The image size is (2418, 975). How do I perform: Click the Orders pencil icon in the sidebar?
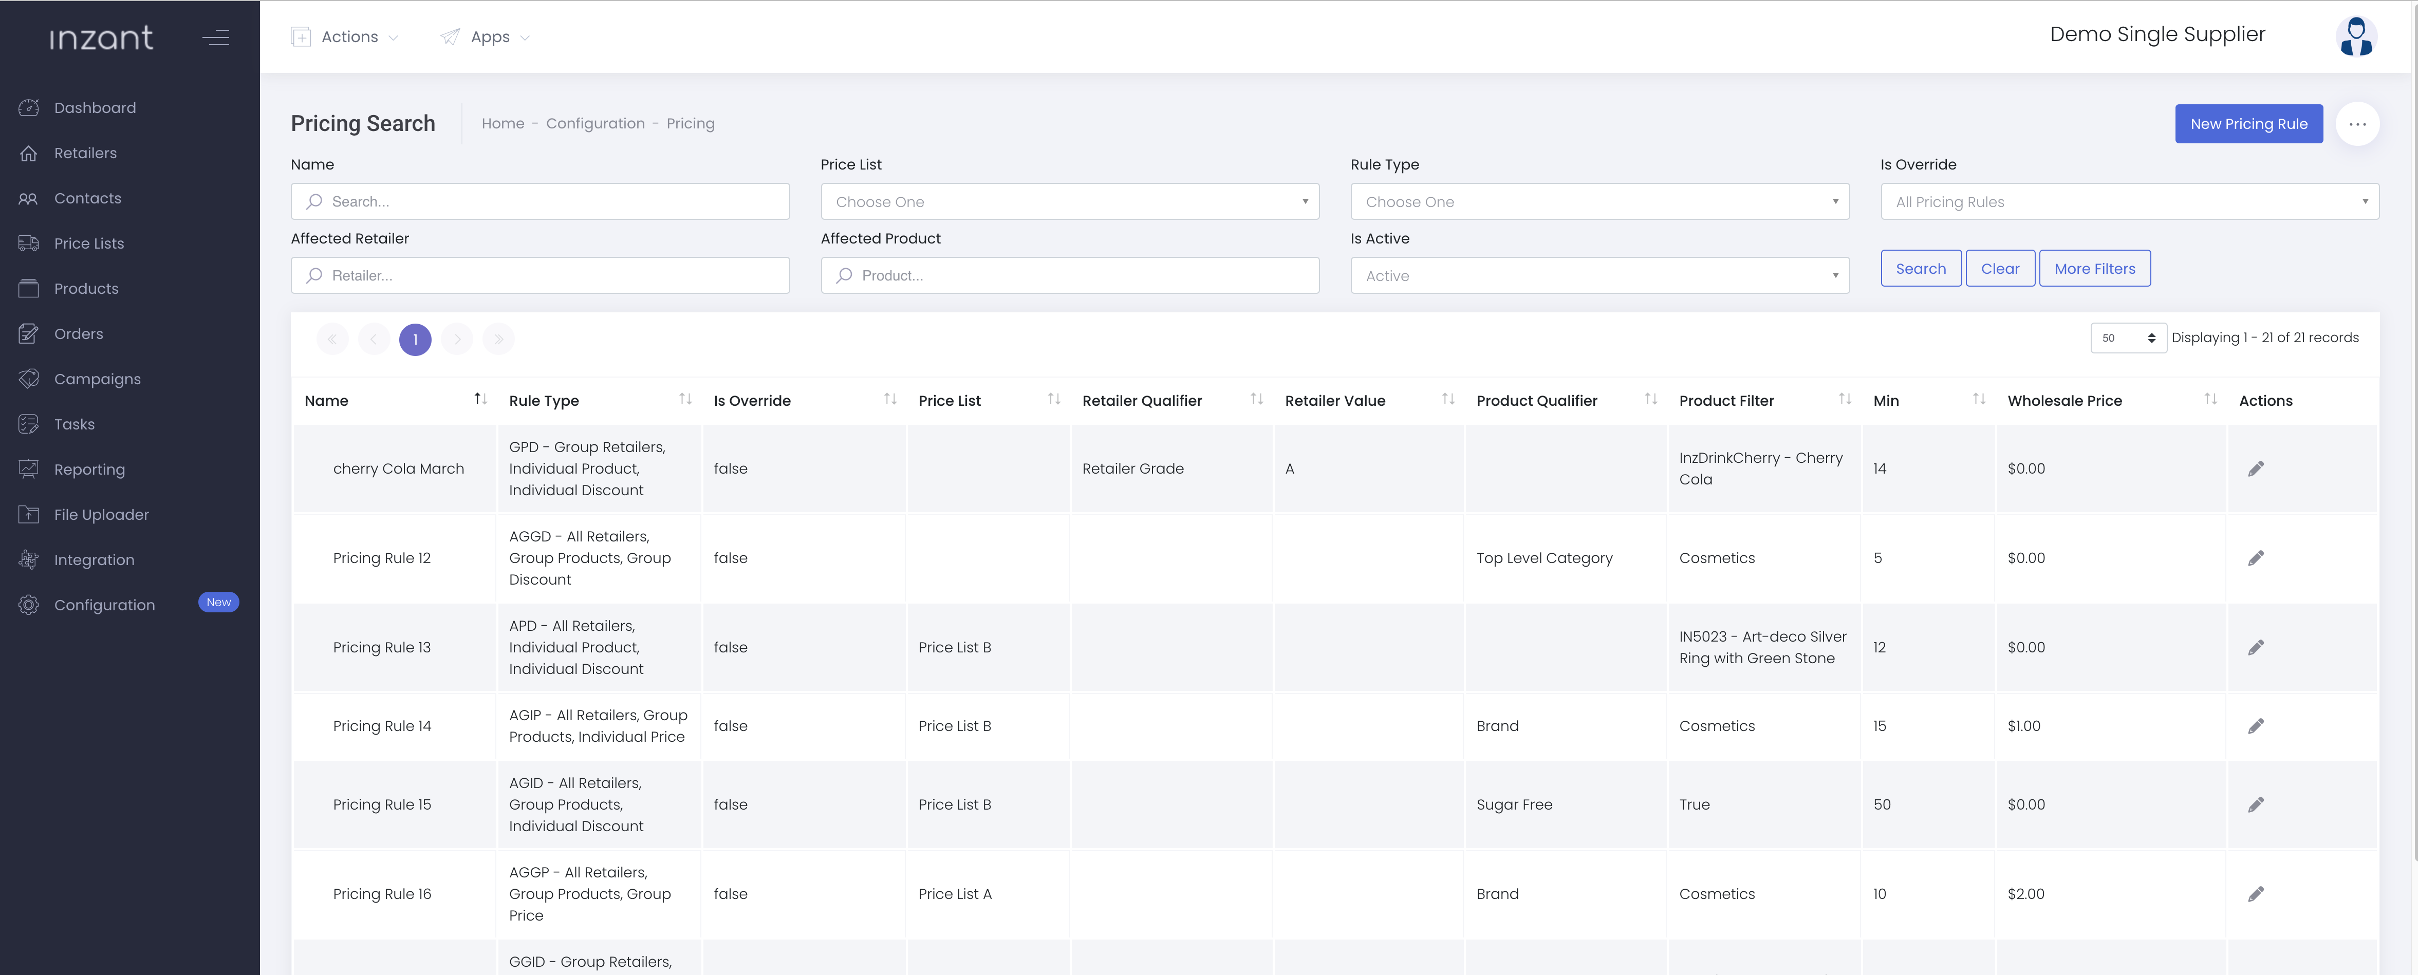(29, 333)
